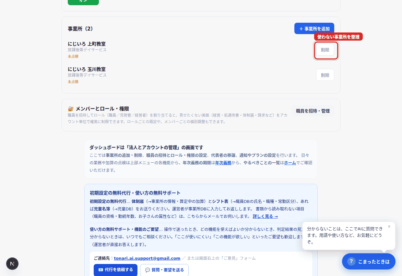
Task: Click the メンバーとロール・権限 heading
Action: coord(102,109)
